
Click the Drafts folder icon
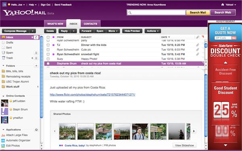click(x=3, y=42)
